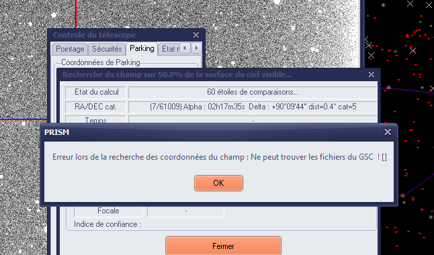Click the PRISM dialog title bar
The height and width of the screenshot is (255, 434).
pos(213,132)
